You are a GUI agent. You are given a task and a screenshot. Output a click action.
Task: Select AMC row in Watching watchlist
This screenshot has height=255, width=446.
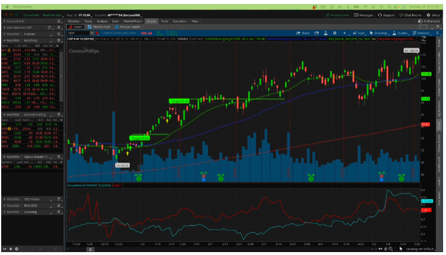31,72
